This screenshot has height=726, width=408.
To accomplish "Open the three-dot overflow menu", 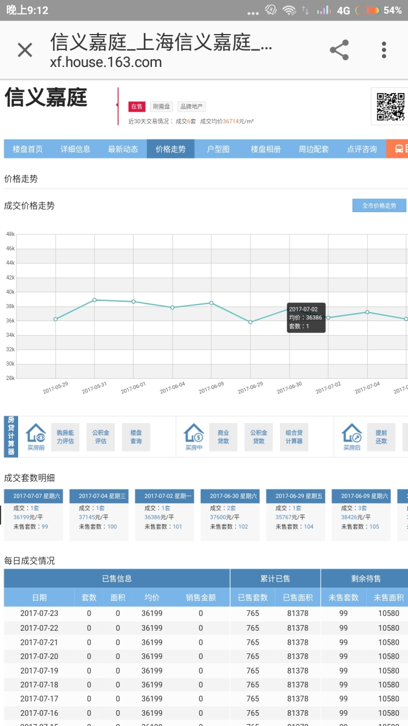I will tap(384, 50).
